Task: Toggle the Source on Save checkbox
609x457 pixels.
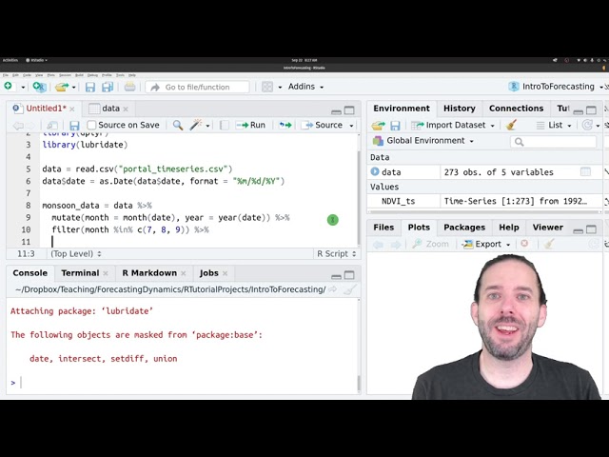Action: click(x=91, y=125)
